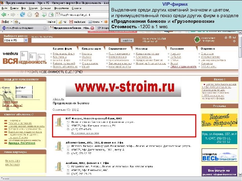Open the Закладки menu
This screenshot has height=181, width=242.
[x=46, y=8]
